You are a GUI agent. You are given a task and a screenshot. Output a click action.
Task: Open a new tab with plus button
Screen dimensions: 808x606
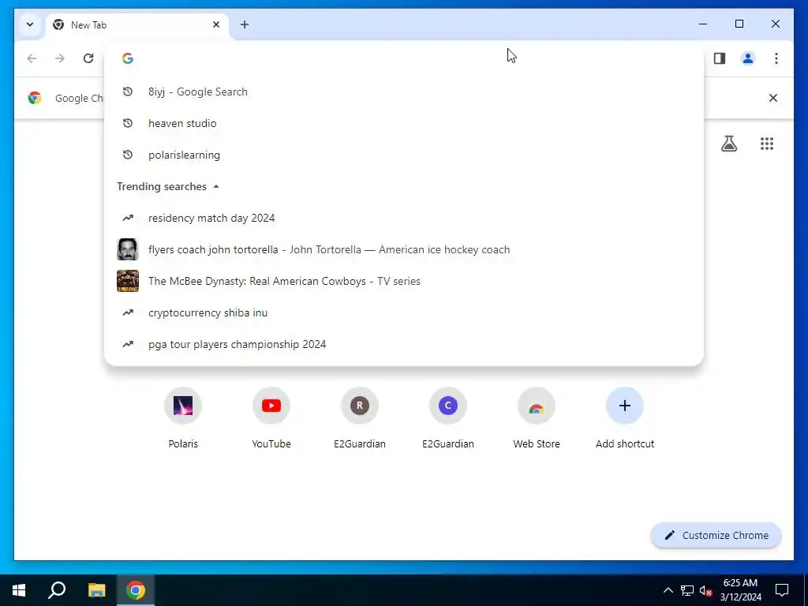[245, 24]
